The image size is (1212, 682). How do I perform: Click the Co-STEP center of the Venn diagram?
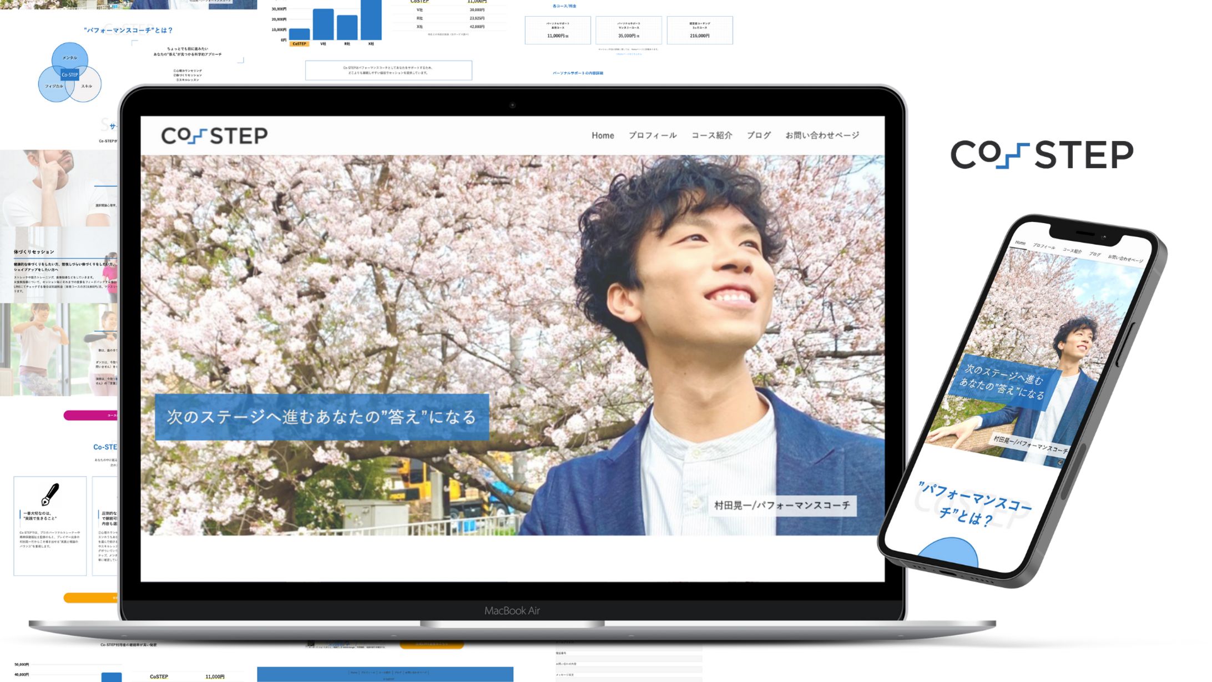coord(70,74)
